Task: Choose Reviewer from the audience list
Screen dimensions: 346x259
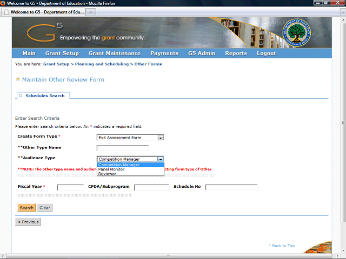Action: (x=130, y=174)
